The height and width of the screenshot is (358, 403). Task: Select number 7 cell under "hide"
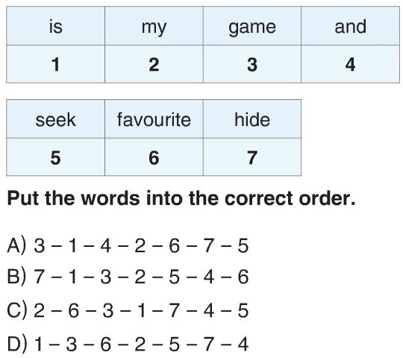click(x=252, y=157)
